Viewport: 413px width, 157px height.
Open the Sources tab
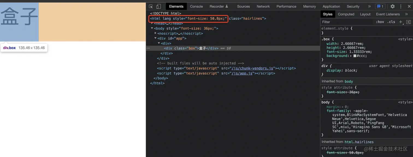[243, 6]
